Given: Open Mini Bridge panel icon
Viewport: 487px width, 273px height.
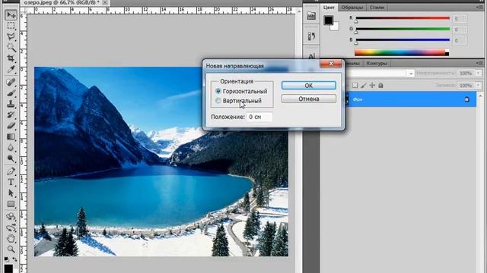Looking at the screenshot, I should pyautogui.click(x=311, y=16).
